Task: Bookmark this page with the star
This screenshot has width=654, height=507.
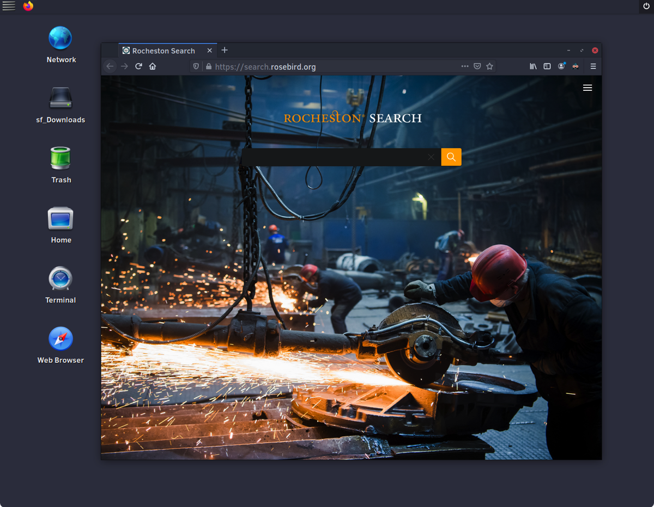Action: (x=489, y=66)
